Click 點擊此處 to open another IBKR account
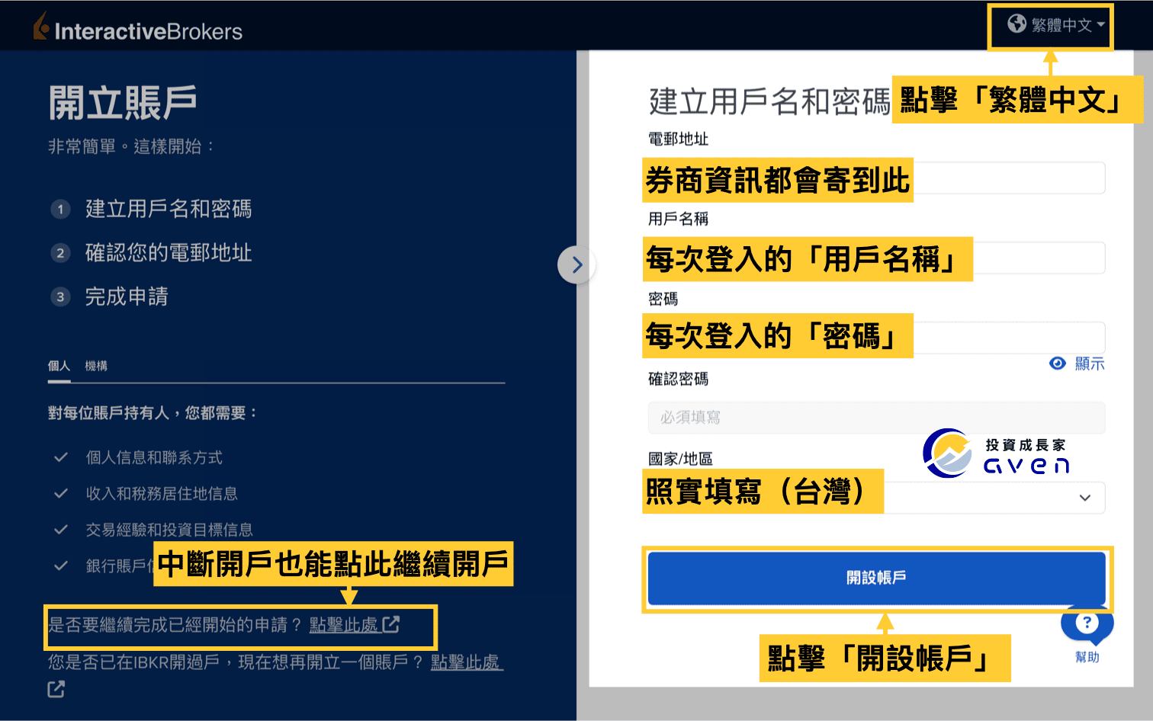 coord(467,662)
